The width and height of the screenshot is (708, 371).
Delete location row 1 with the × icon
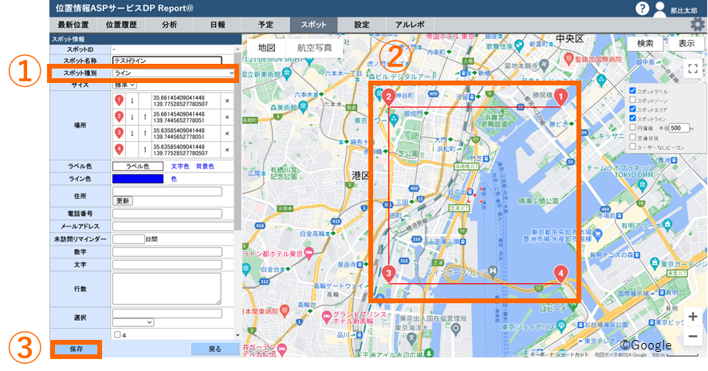point(227,101)
